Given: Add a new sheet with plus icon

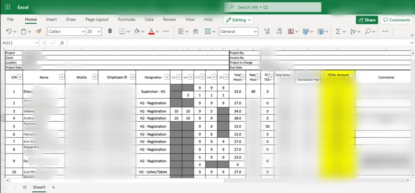Looking at the screenshot, I should click(53, 187).
